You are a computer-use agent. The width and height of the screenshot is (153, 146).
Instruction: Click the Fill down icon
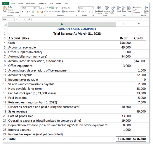click(134, 10)
